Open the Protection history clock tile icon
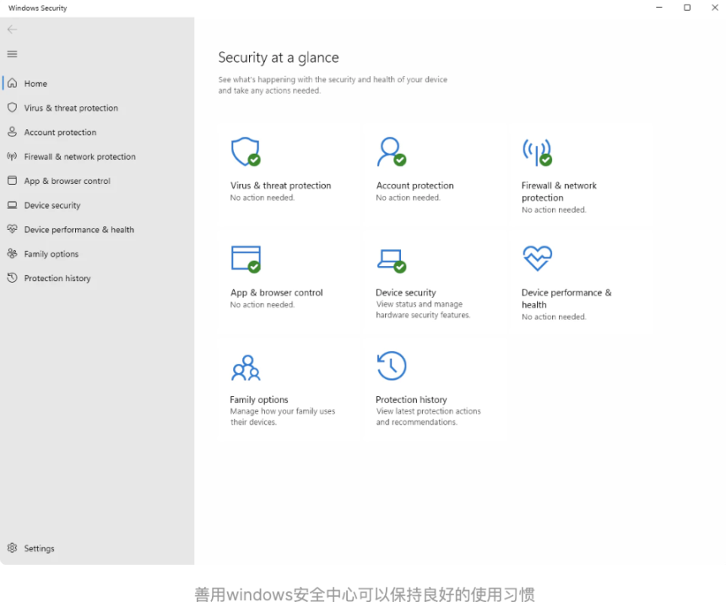This screenshot has height=602, width=726. pyautogui.click(x=391, y=366)
